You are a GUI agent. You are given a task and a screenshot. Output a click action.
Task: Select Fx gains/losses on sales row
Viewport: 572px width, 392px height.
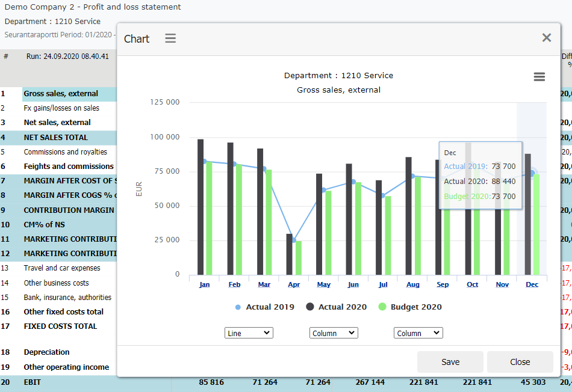(x=61, y=108)
